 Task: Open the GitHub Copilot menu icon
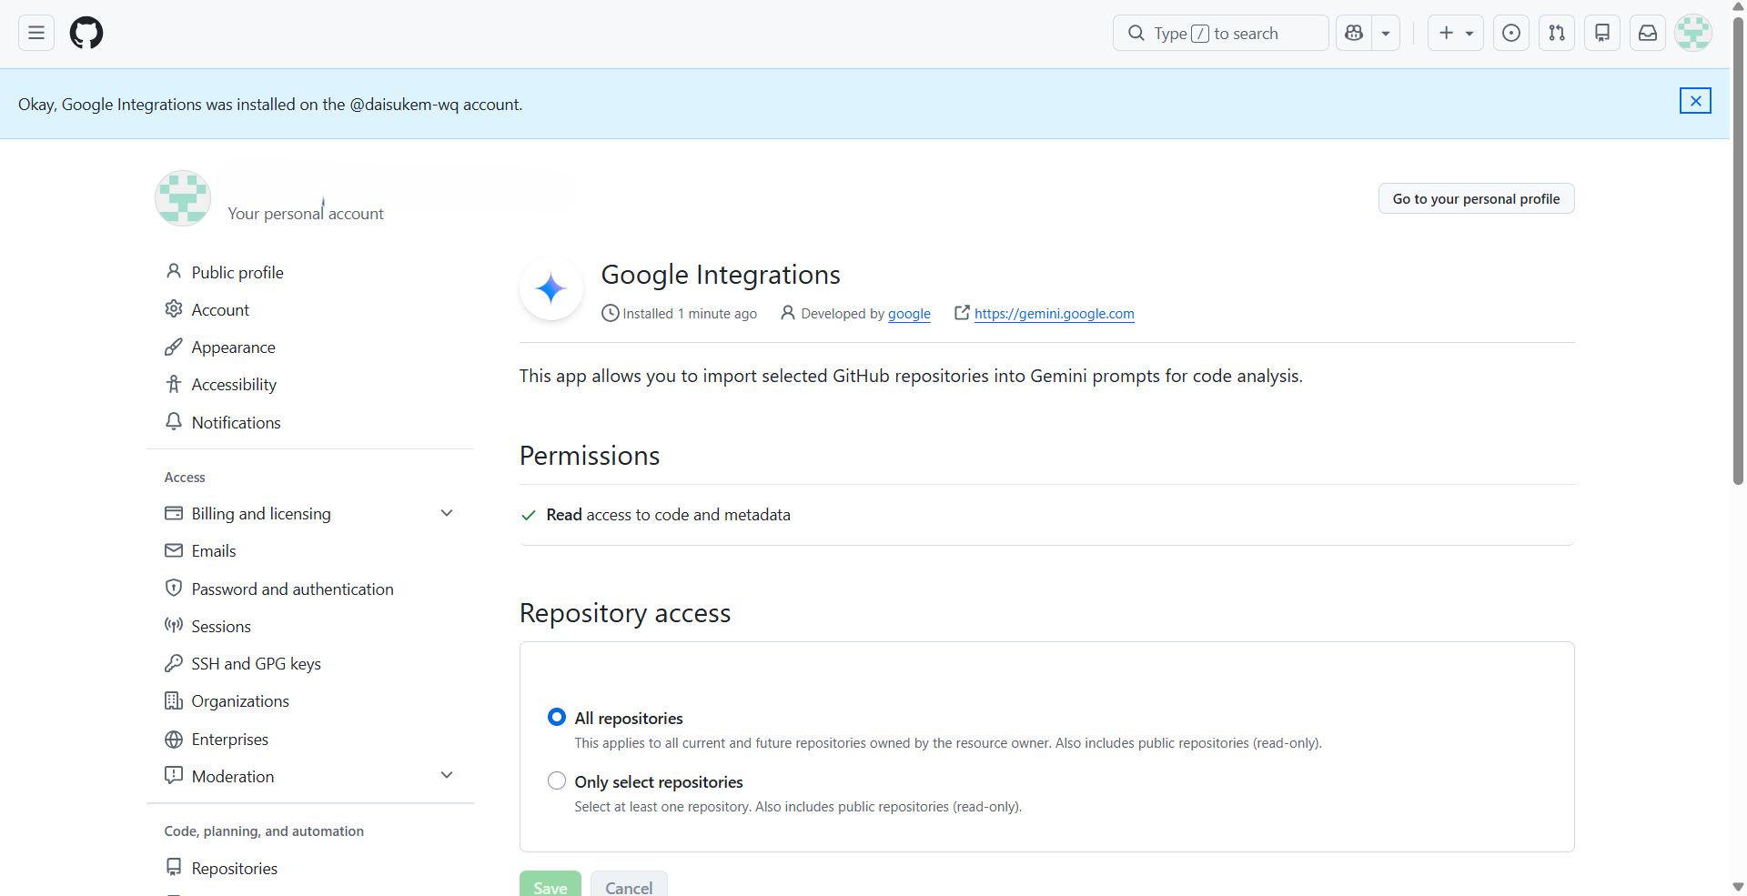[x=1353, y=33]
